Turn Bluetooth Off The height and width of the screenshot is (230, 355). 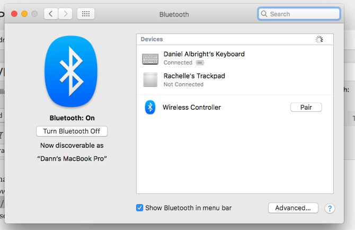coord(72,131)
